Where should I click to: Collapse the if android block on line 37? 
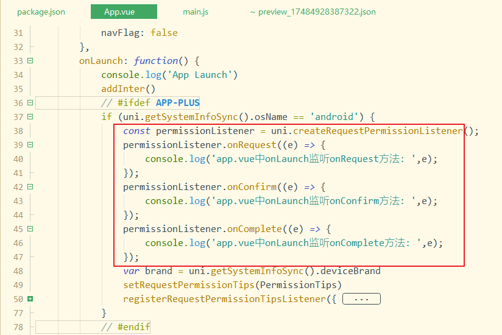point(30,117)
